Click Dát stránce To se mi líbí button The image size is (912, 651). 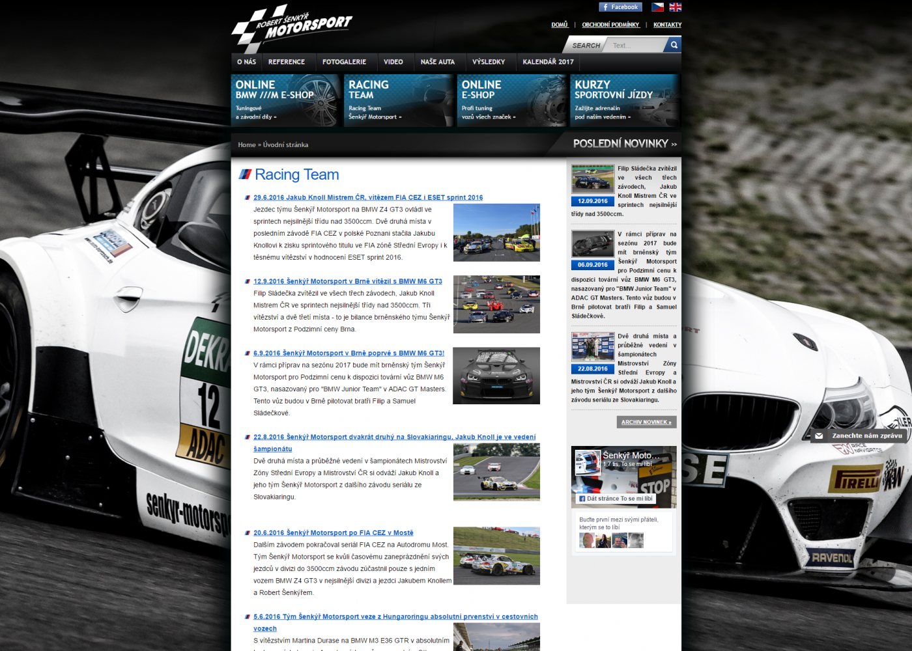tap(616, 499)
